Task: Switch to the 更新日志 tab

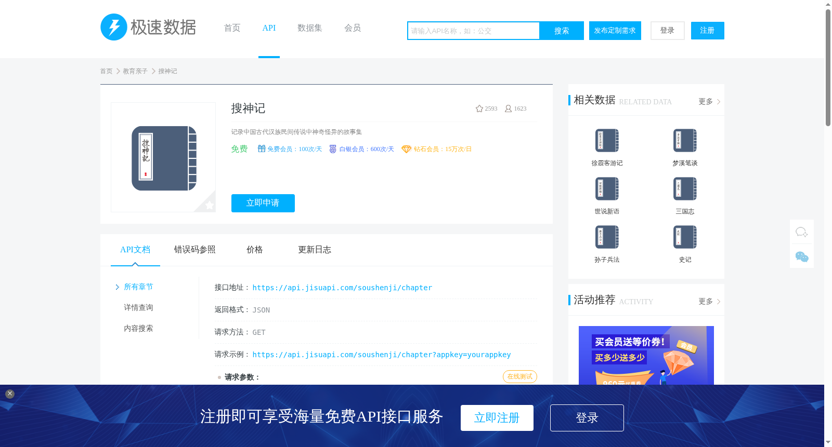Action: click(x=315, y=250)
